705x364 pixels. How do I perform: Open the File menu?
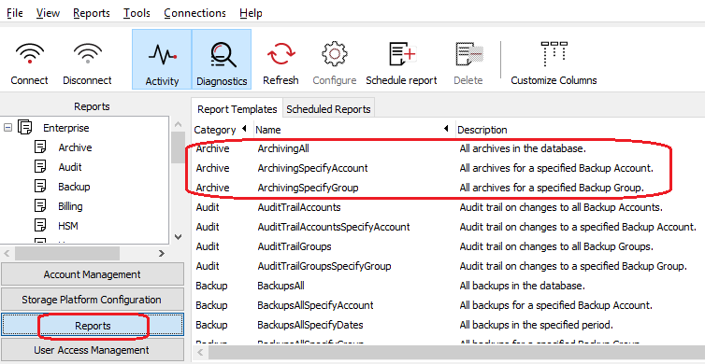[x=15, y=13]
